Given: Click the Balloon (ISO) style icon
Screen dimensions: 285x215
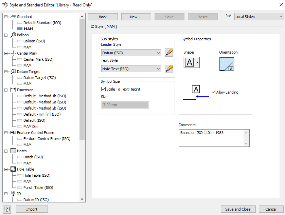Looking at the screenshot, I should pyautogui.click(x=20, y=41).
